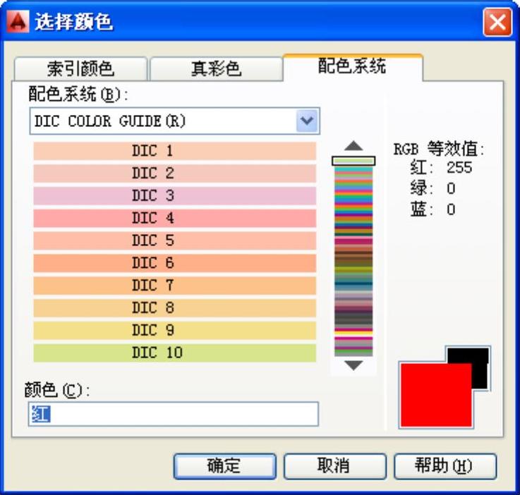The height and width of the screenshot is (495, 520).
Task: Select the 配色系统 tab
Action: coord(353,66)
